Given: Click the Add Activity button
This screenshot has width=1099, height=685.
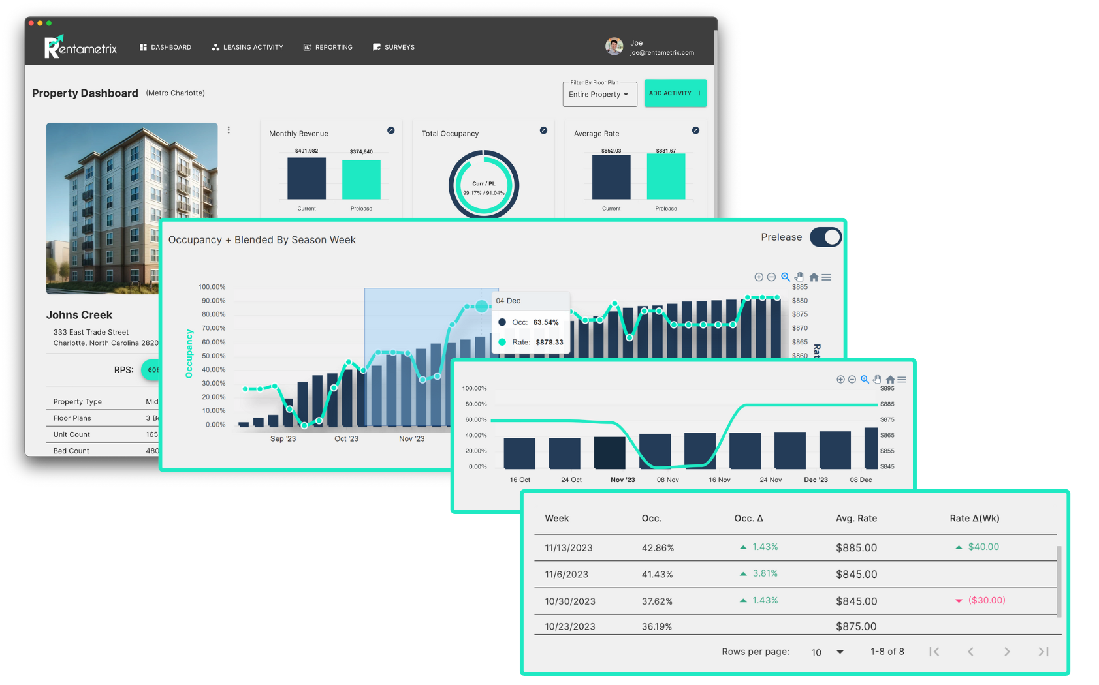Looking at the screenshot, I should click(675, 93).
